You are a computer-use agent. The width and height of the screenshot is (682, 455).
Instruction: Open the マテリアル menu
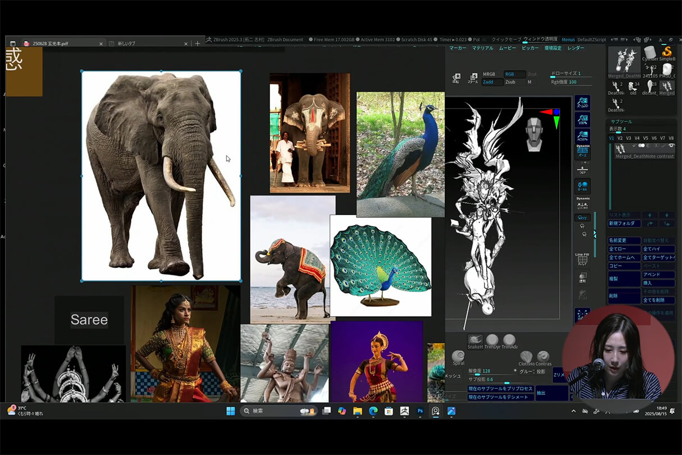(x=482, y=48)
